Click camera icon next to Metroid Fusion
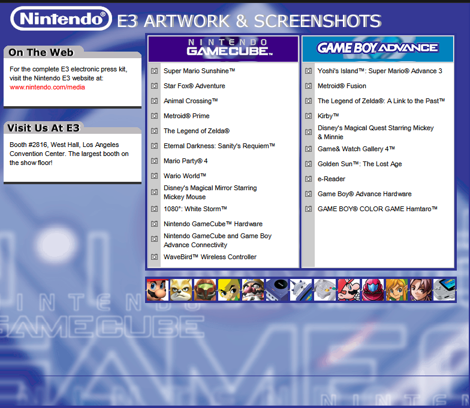 [308, 86]
